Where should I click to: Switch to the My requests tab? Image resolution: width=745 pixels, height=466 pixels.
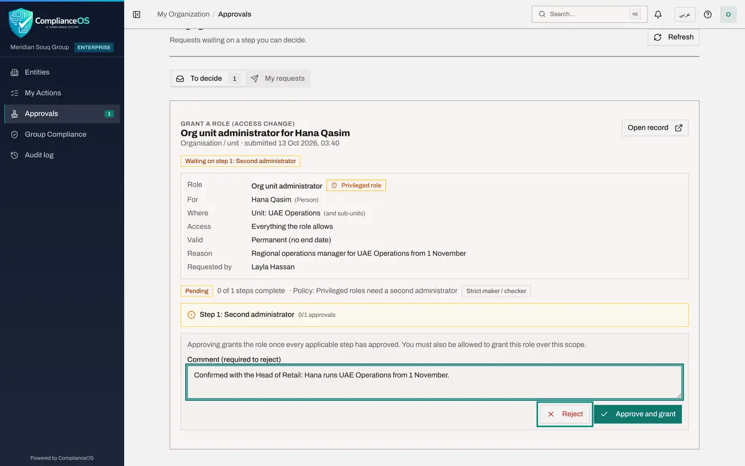point(278,79)
